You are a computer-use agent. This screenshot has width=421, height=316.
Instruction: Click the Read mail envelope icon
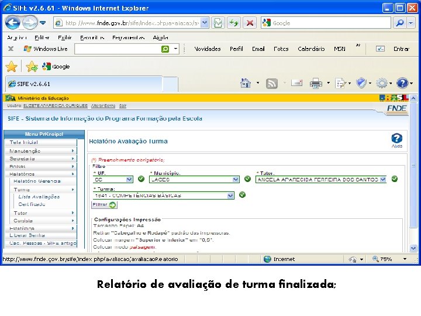coord(296,83)
